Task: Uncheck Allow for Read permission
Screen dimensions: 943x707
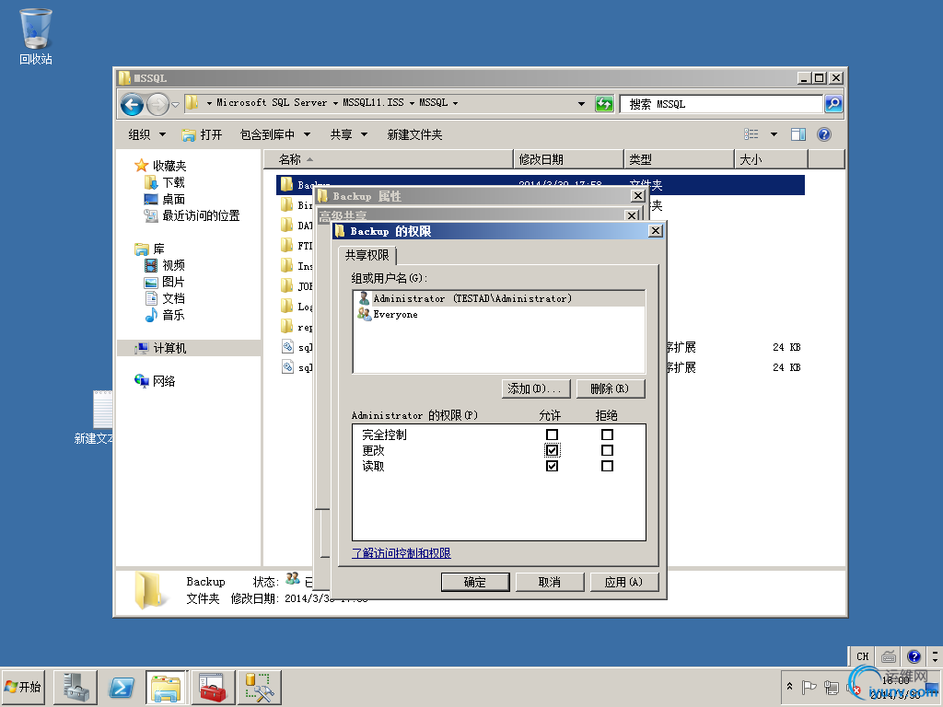Action: [552, 466]
